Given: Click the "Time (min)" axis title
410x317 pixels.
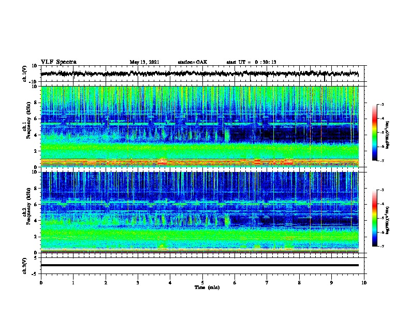Looking at the screenshot, I should coord(207,287).
